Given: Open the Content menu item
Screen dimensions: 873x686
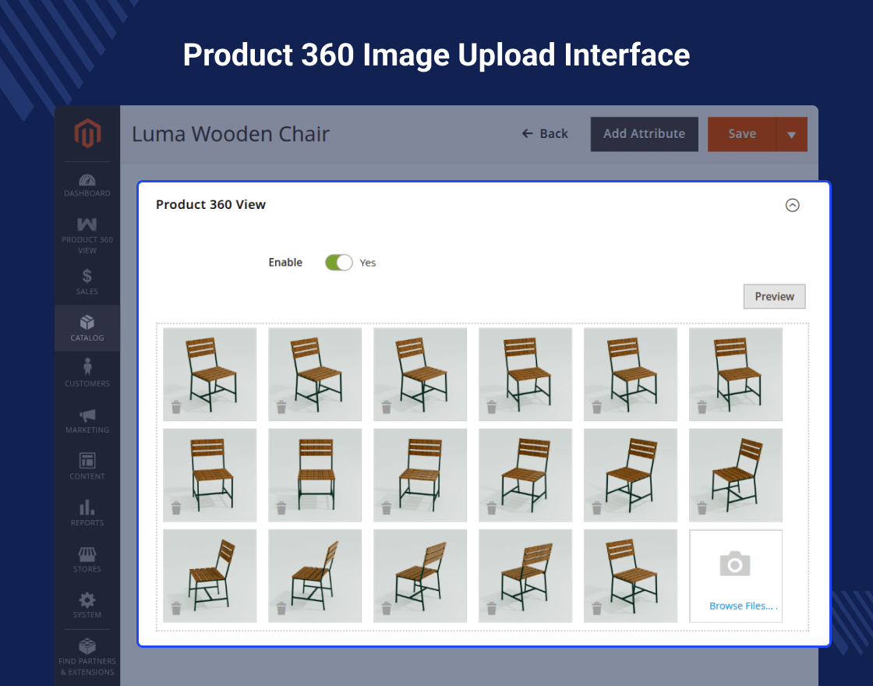Looking at the screenshot, I should point(87,466).
